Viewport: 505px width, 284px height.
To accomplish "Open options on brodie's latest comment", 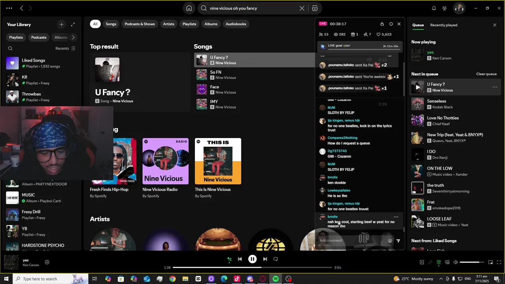I will (x=396, y=217).
